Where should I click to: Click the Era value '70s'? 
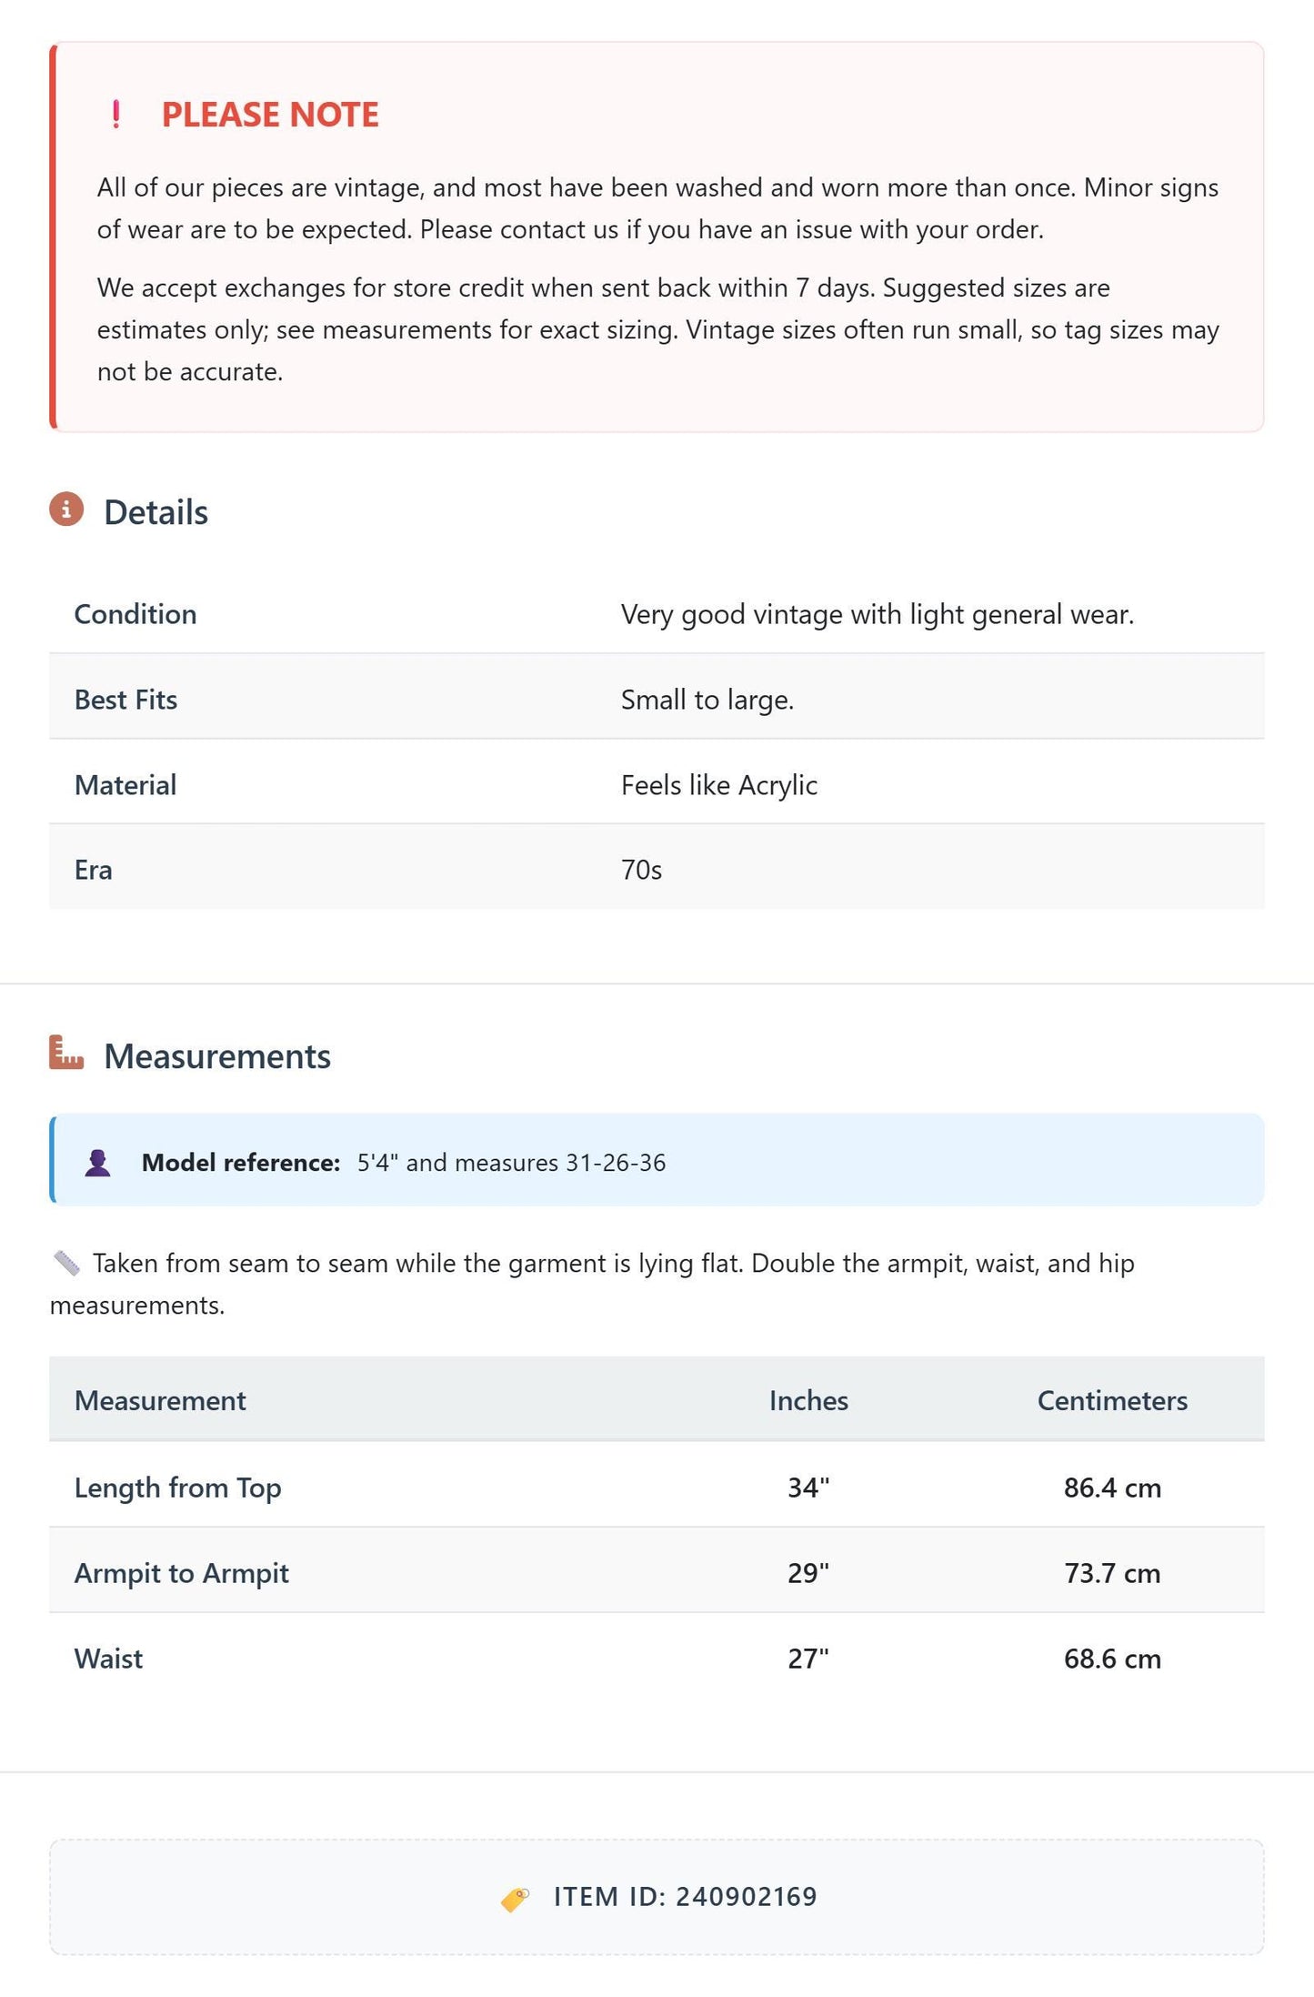641,870
